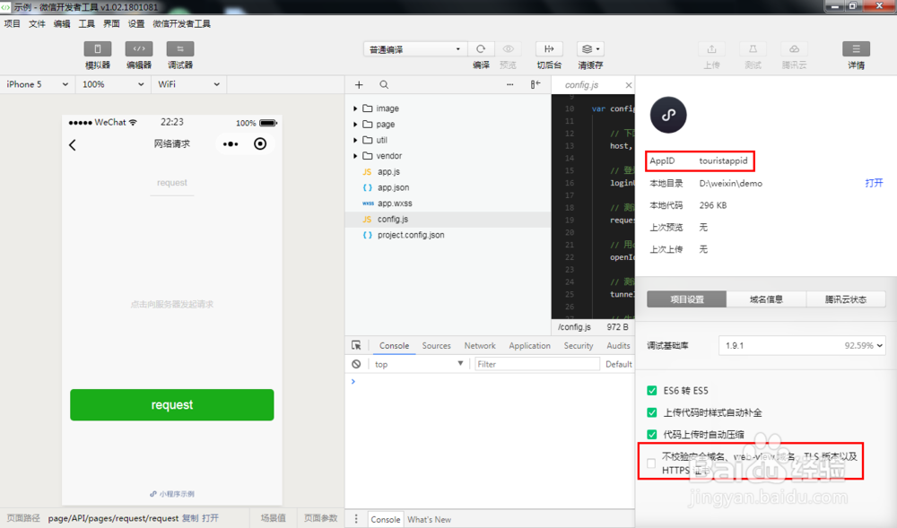
Task: Clear the console with ban icon
Action: click(356, 364)
